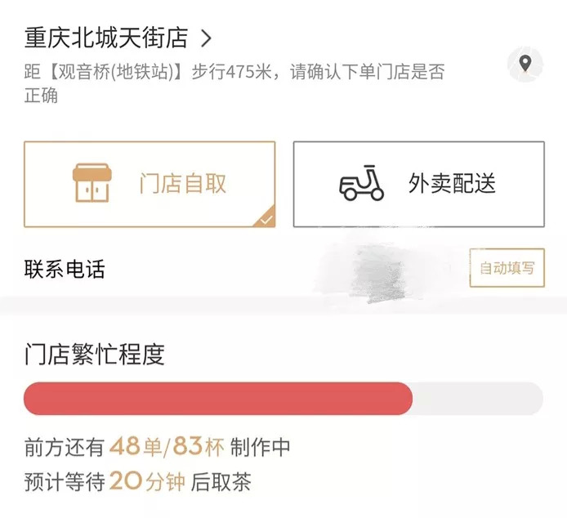Open the 重庆北城天街店 store name

point(106,38)
